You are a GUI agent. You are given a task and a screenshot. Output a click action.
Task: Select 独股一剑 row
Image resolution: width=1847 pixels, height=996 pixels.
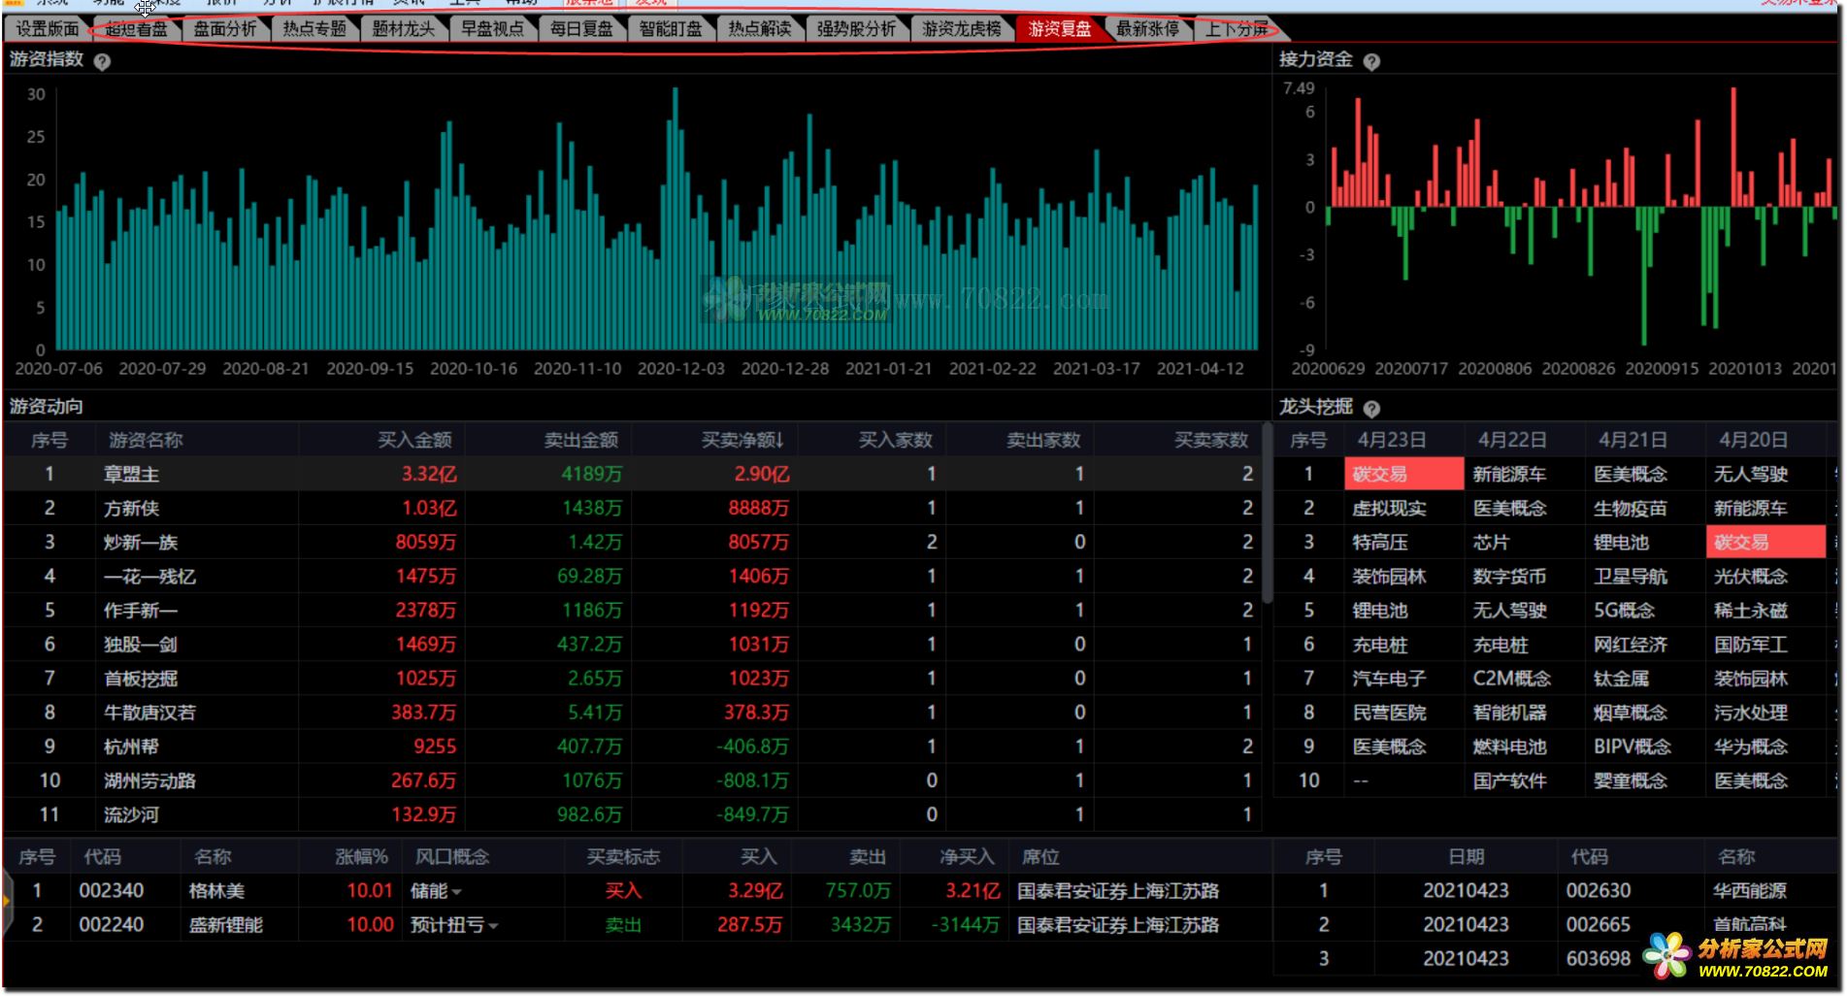pos(632,645)
